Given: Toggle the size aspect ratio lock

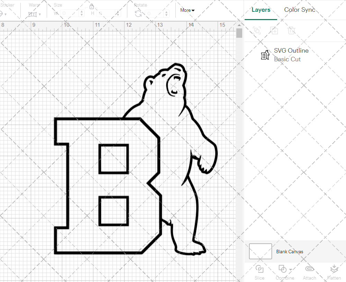Looking at the screenshot, I should click(x=92, y=6).
